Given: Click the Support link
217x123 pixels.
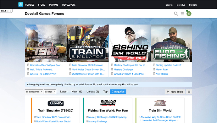Looking at the screenshot, I should tap(193, 5).
